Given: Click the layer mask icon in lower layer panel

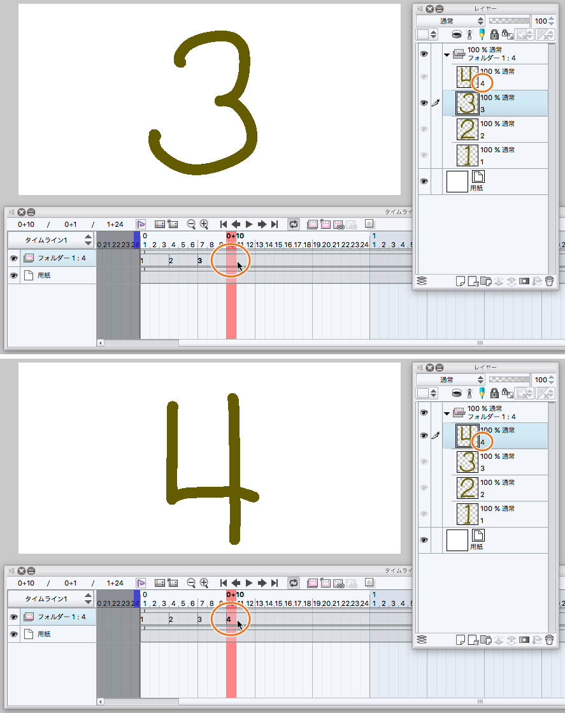Looking at the screenshot, I should coord(524,639).
